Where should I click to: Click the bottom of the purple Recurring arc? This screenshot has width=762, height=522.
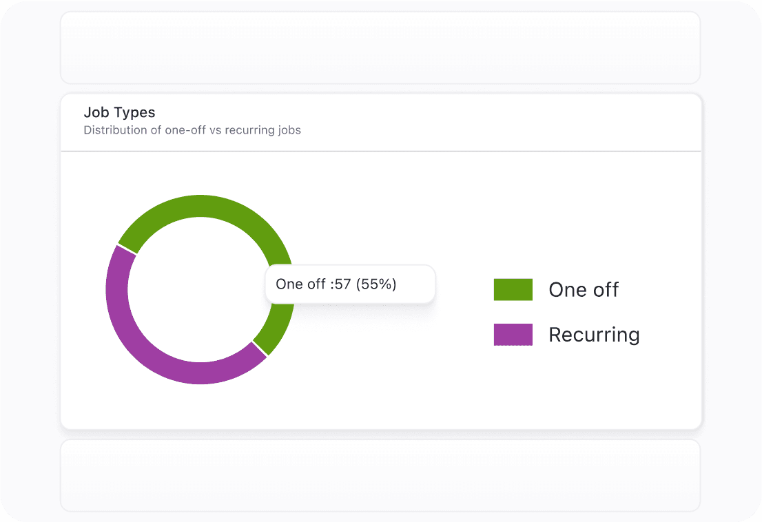[x=200, y=373]
